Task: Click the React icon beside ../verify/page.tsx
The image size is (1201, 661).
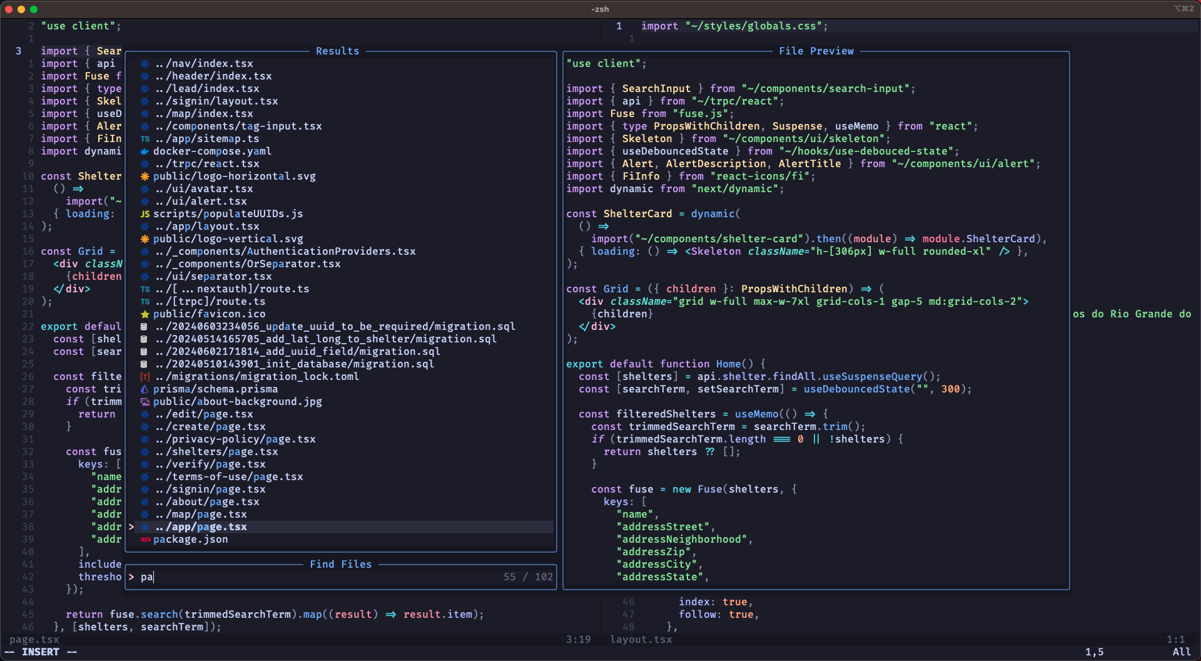Action: (144, 464)
